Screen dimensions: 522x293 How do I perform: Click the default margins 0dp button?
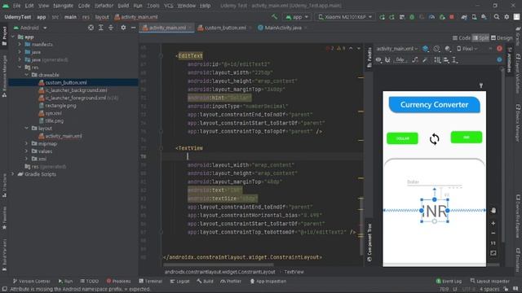(400, 59)
